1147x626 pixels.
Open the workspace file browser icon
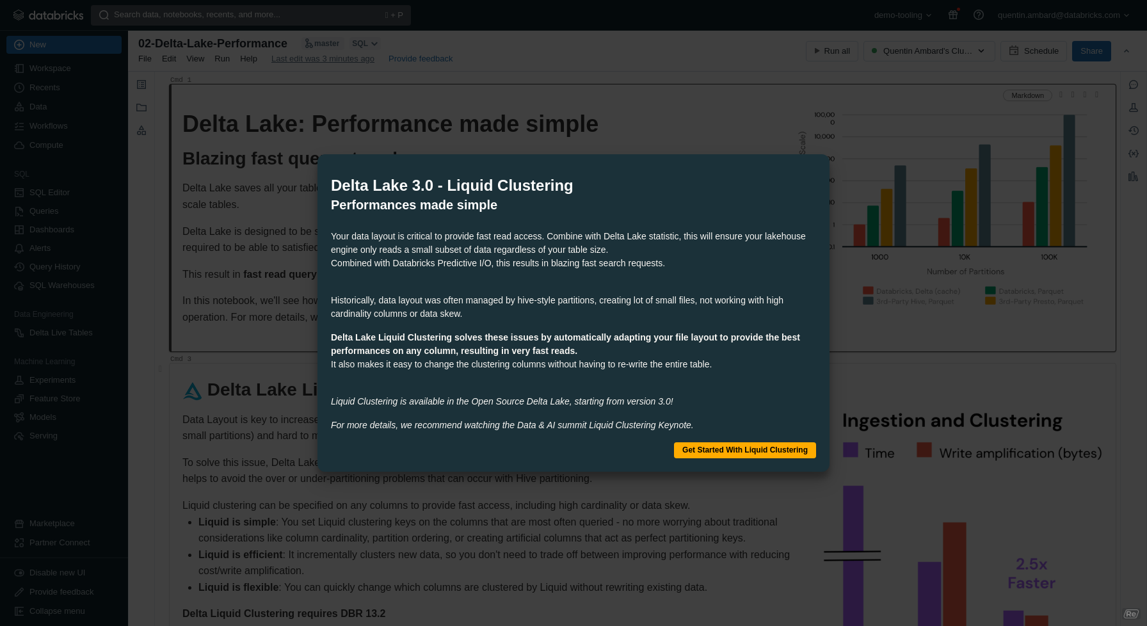click(x=141, y=108)
